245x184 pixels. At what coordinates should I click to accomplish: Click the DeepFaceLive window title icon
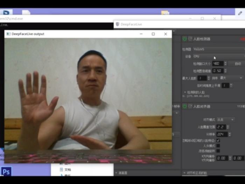pyautogui.click(x=118, y=24)
